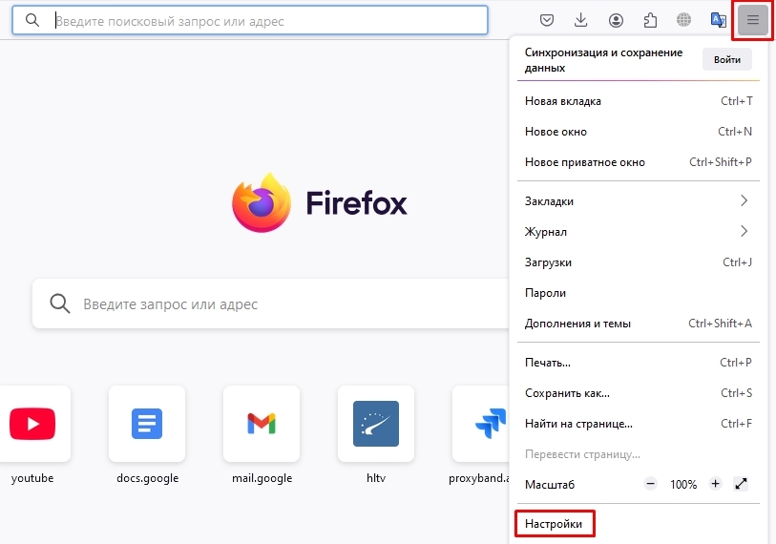Focus the top address bar field
The width and height of the screenshot is (776, 544).
250,20
